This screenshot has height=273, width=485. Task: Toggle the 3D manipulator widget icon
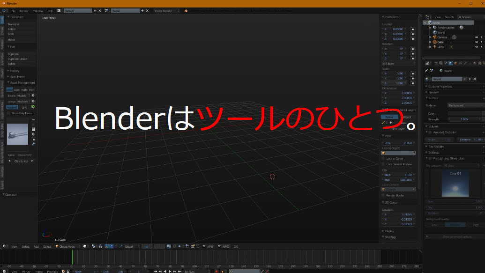107,246
